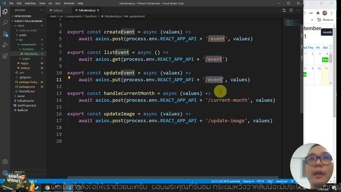Open editor More Actions ellipsis

298,10
